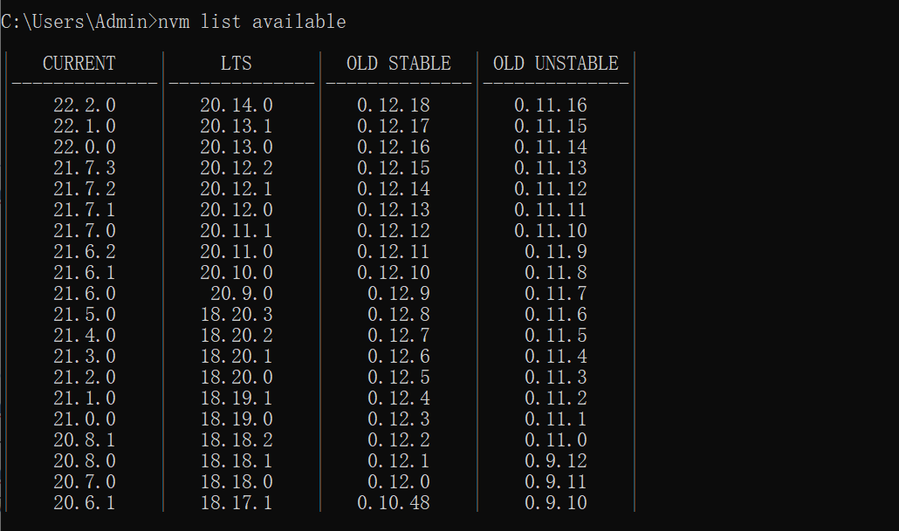
Task: Click old unstable version 0.11.0
Action: 556,440
